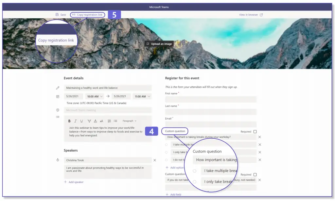Delete the 'If you do not take' question
335x201 pixels.
[259, 180]
